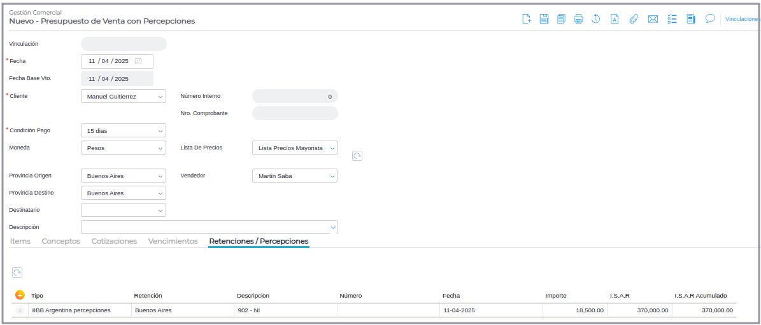Send by email with the envelope icon

click(653, 19)
